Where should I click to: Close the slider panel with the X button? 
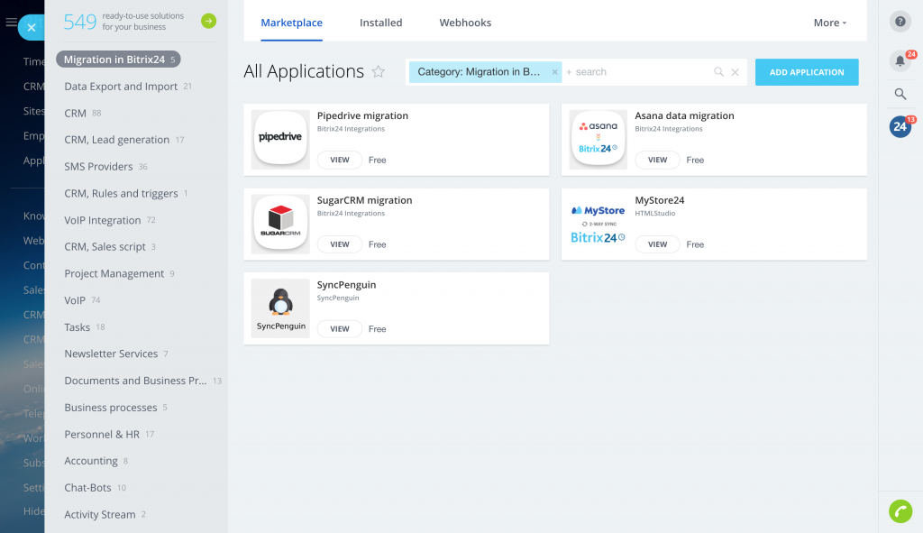click(31, 28)
